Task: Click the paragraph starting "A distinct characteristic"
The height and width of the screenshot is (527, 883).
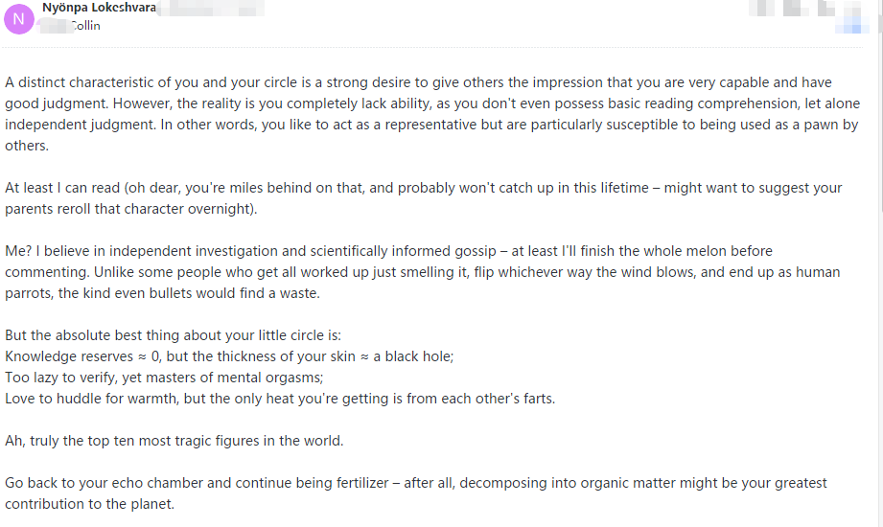Action: (x=431, y=114)
